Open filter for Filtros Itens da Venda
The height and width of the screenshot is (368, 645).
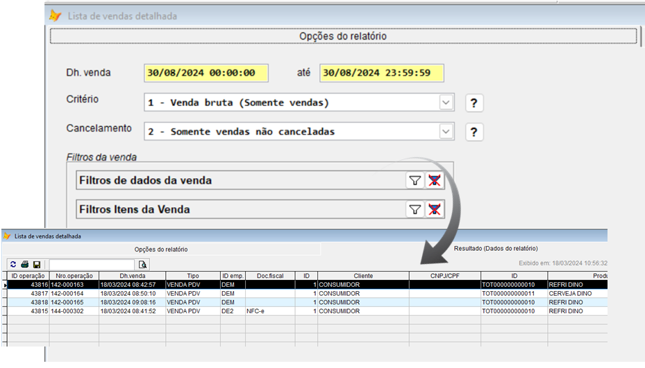(414, 209)
